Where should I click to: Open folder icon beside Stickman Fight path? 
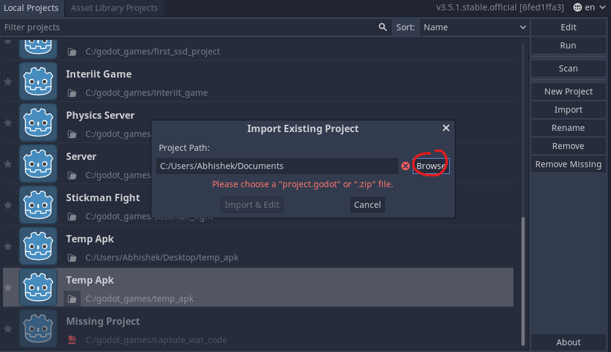[x=72, y=217]
